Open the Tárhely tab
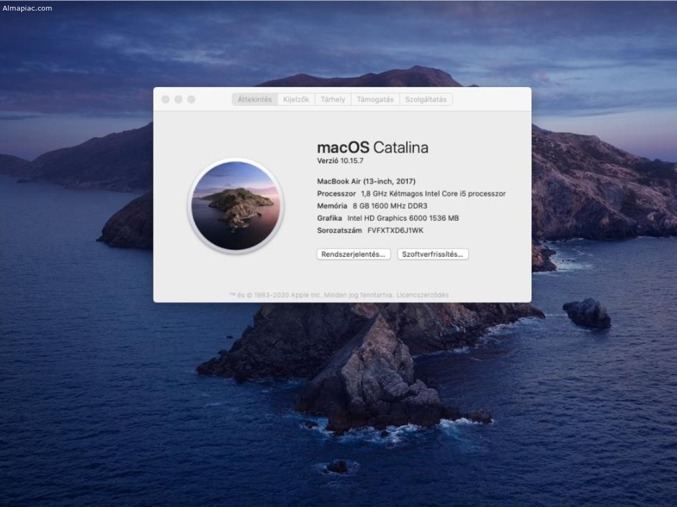677x507 pixels. [333, 99]
